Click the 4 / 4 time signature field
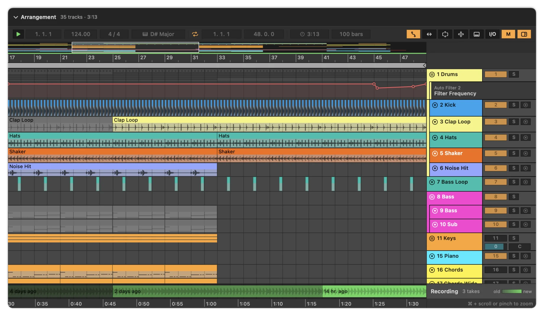 (114, 34)
